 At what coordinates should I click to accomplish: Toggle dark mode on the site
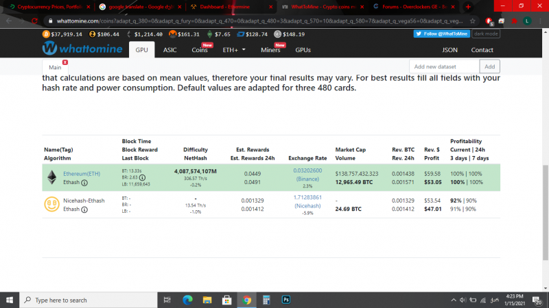486,34
